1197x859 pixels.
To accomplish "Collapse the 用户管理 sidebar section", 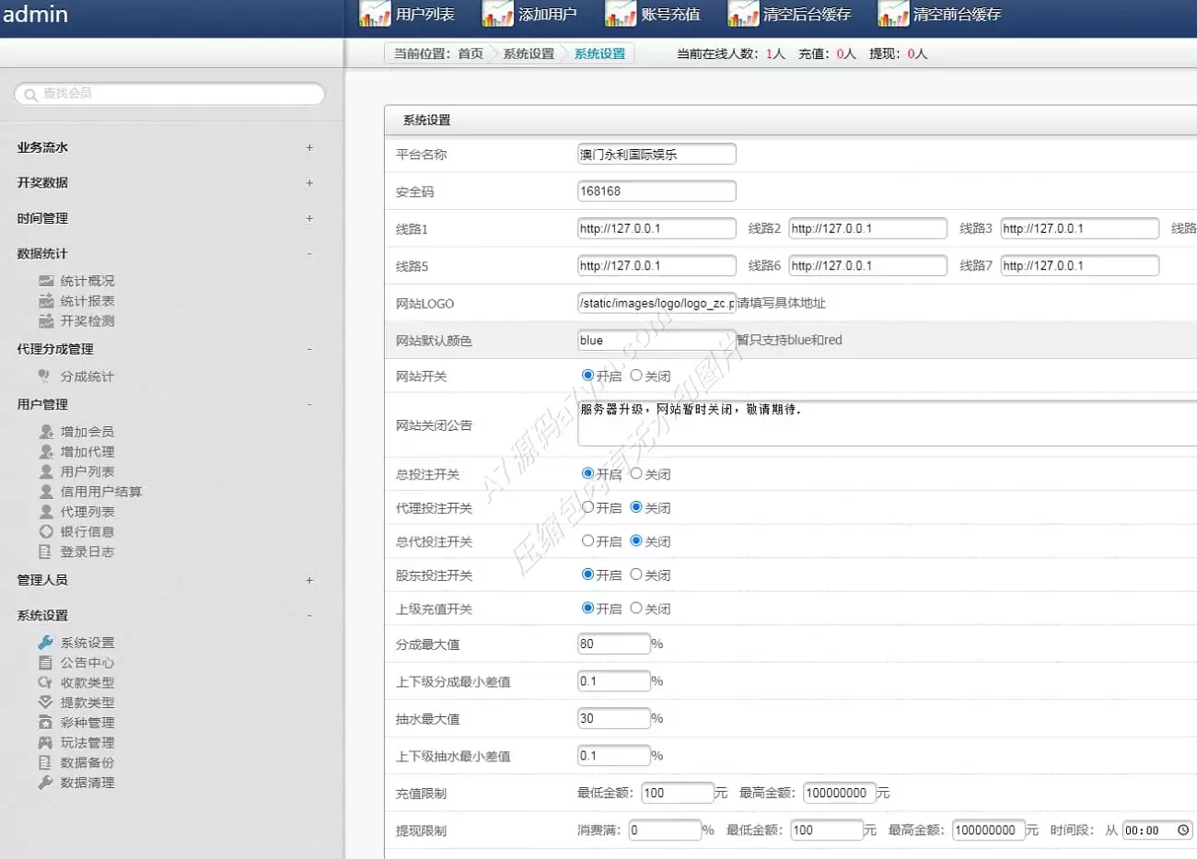I will [x=309, y=404].
